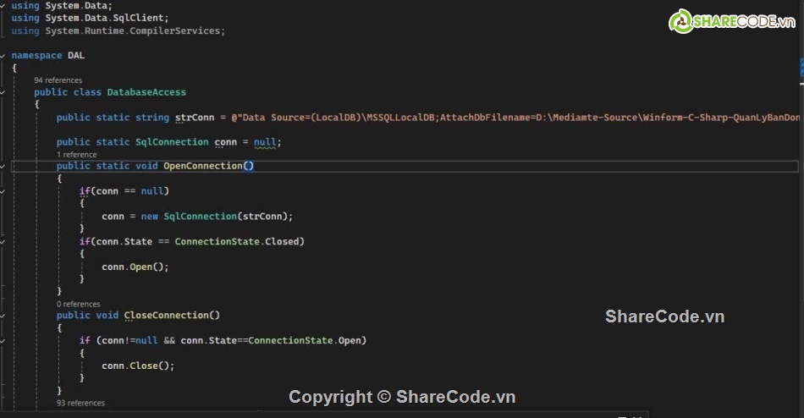Collapse the namespace DAL block
Image resolution: width=804 pixels, height=418 pixels.
[3, 55]
